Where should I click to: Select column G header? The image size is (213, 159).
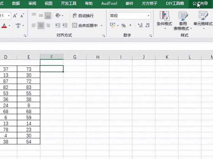click(75, 57)
